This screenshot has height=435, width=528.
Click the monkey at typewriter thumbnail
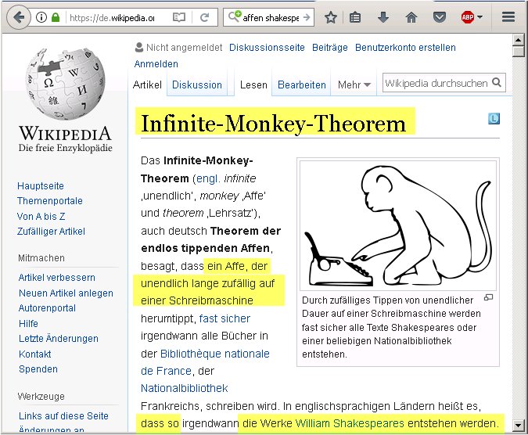pos(398,225)
